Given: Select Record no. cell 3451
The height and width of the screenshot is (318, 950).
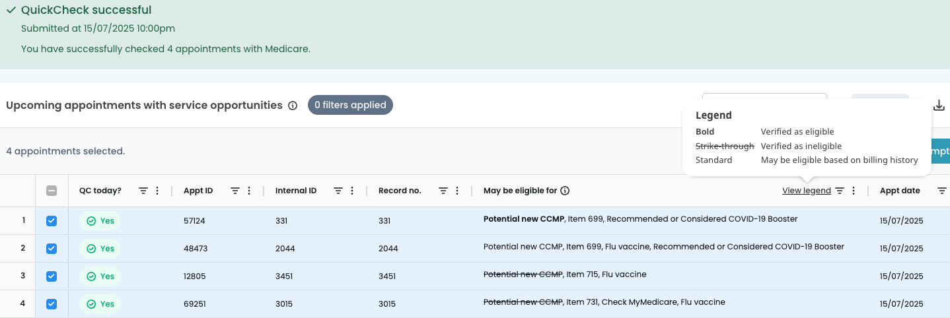Looking at the screenshot, I should tap(387, 276).
